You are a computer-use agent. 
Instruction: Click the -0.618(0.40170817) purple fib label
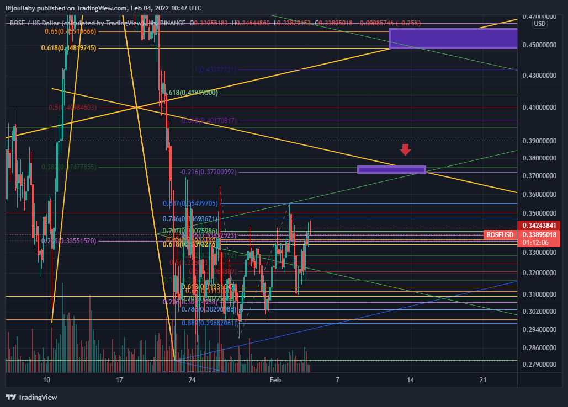tap(208, 120)
